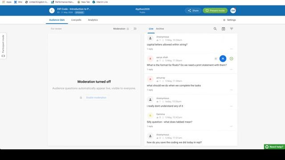Click aarya shah's red A avatar
Image resolution: width=285 pixels, height=160 pixels.
click(x=151, y=59)
